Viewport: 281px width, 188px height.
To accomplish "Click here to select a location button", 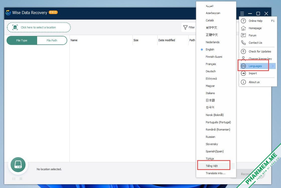I will (39, 27).
